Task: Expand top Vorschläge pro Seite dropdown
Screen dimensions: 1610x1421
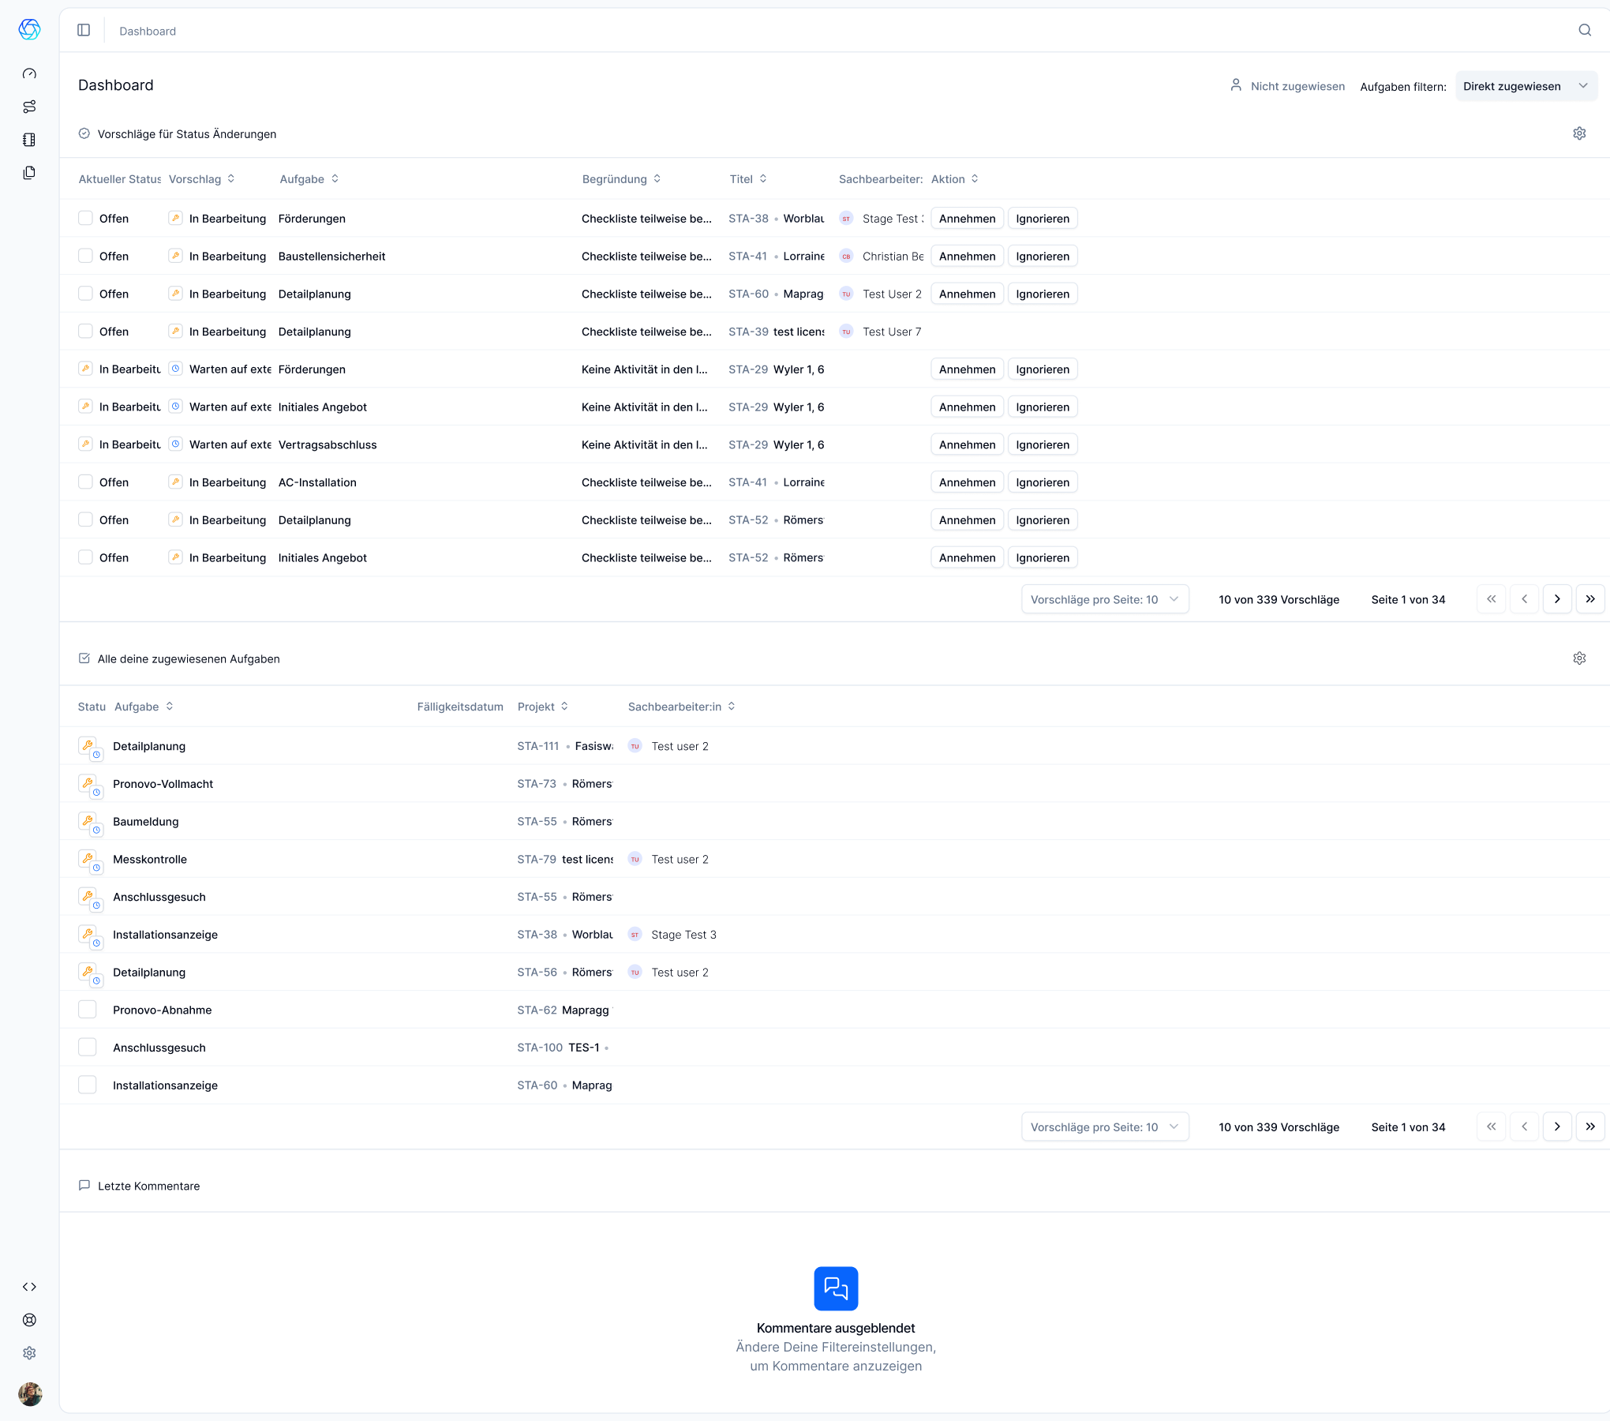Action: (x=1105, y=599)
